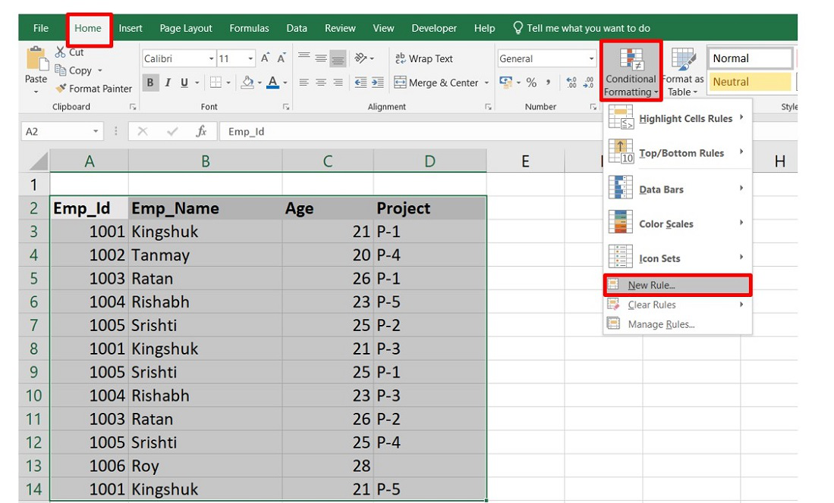Switch to the Formulas tab
This screenshot has width=834, height=503.
[x=249, y=28]
